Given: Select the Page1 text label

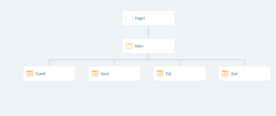Looking at the screenshot, I should coord(140,18).
